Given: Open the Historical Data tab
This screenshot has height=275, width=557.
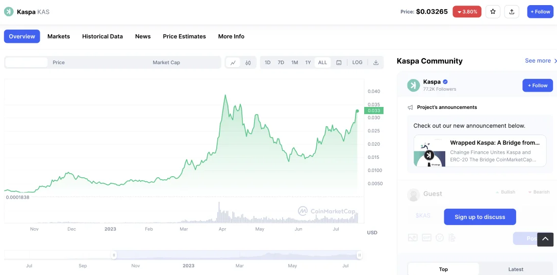Looking at the screenshot, I should tap(103, 37).
